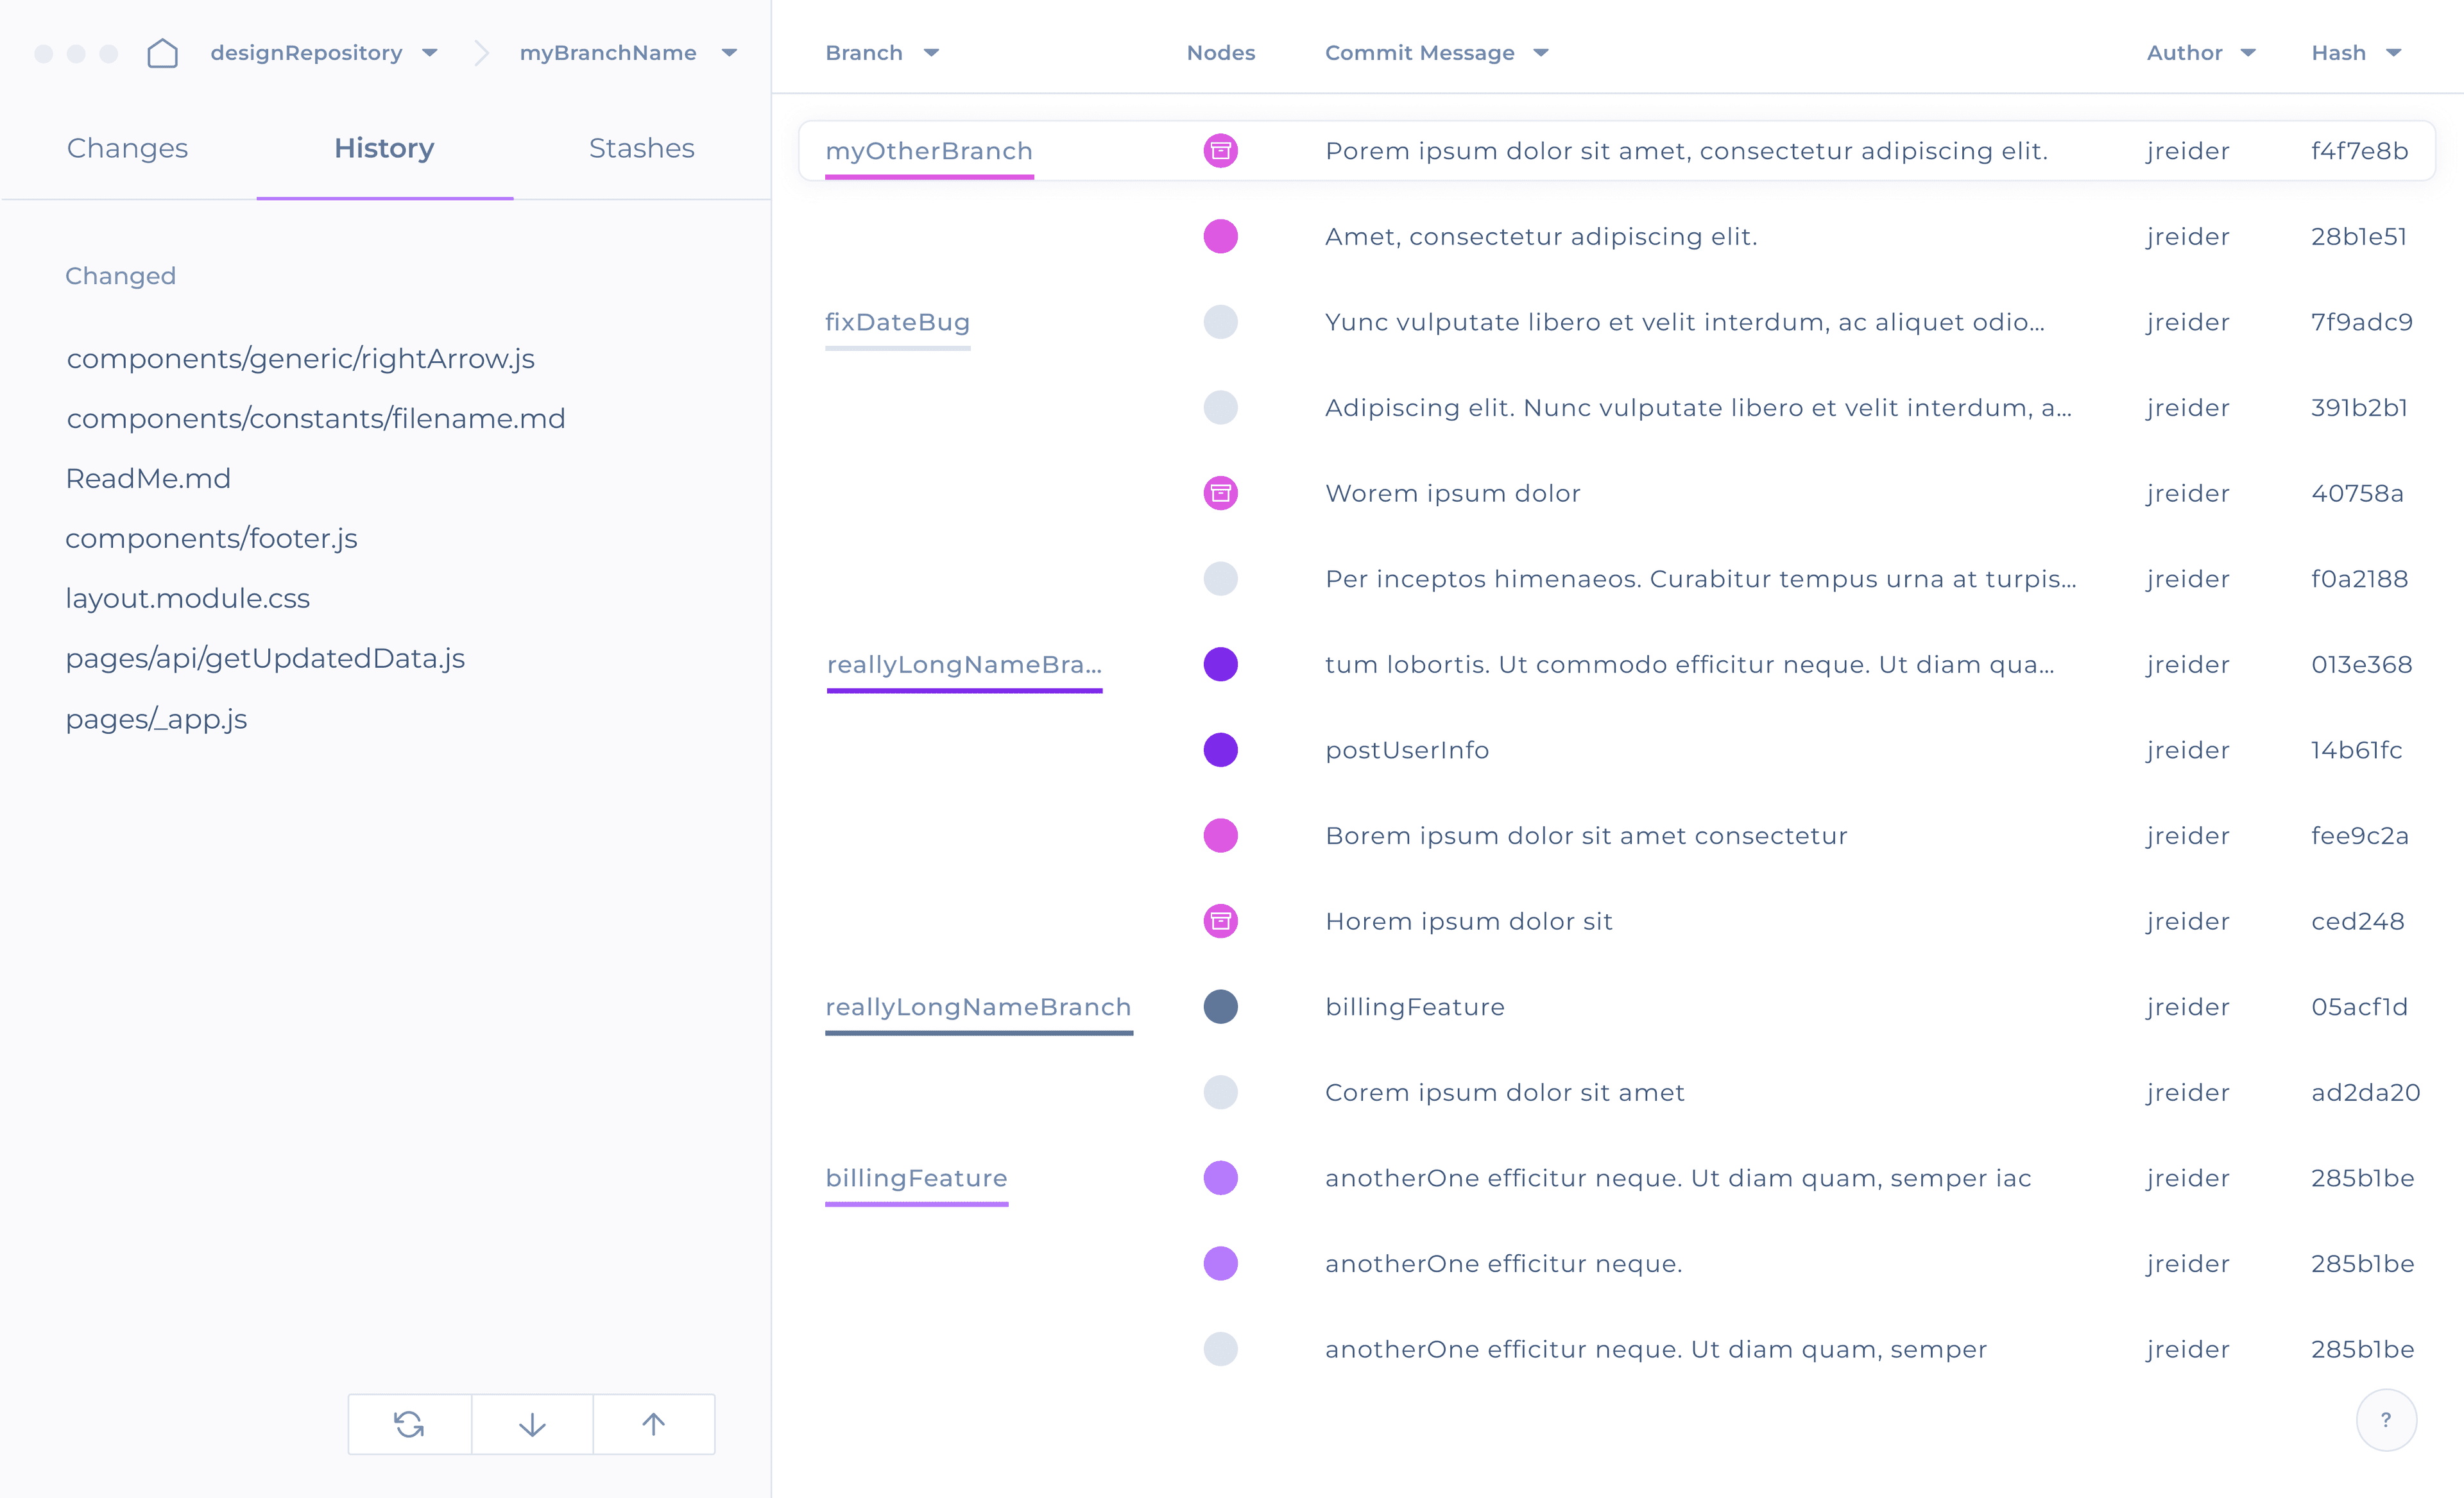The image size is (2464, 1498).
Task: Click the push up-arrow button
Action: point(654,1423)
